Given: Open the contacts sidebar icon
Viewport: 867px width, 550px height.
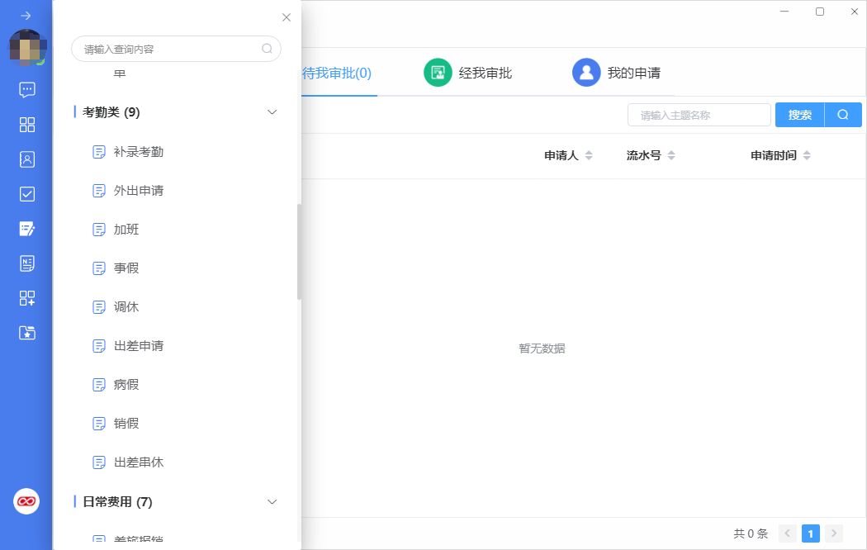Looking at the screenshot, I should pyautogui.click(x=26, y=159).
